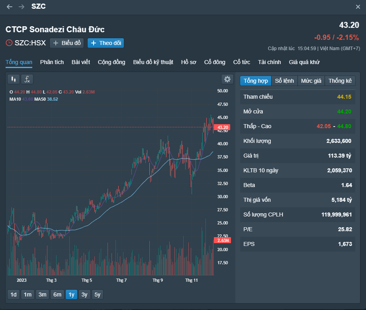366x310 pixels.
Task: Click the SZC:HSX ticker label
Action: (30, 43)
